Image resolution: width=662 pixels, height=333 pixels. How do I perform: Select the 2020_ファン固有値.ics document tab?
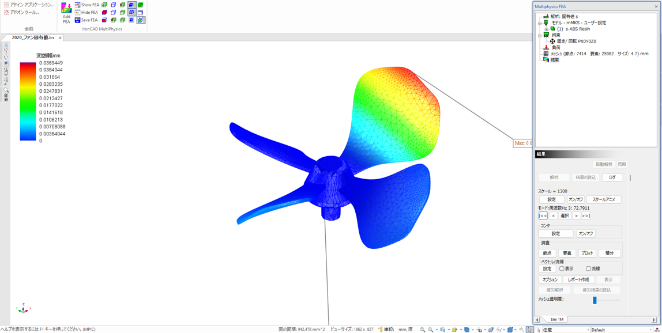pos(33,37)
